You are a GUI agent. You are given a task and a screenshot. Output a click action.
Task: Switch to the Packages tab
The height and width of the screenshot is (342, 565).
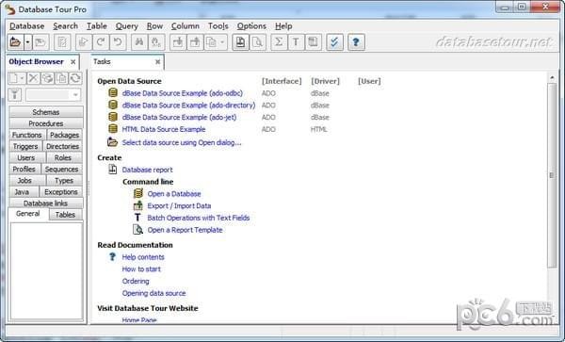coord(64,135)
